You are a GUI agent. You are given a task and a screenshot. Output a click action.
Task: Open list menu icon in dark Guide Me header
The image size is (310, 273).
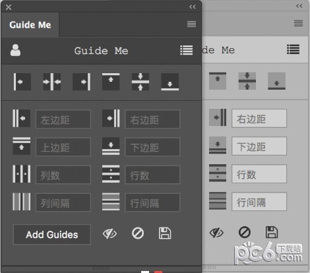coord(187,50)
